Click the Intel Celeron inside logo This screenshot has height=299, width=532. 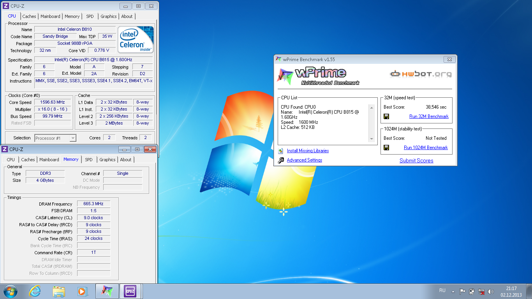(136, 40)
